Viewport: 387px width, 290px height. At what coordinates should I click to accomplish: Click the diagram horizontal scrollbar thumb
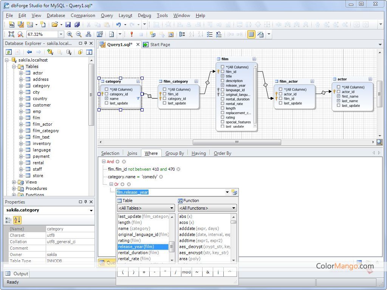pyautogui.click(x=237, y=142)
